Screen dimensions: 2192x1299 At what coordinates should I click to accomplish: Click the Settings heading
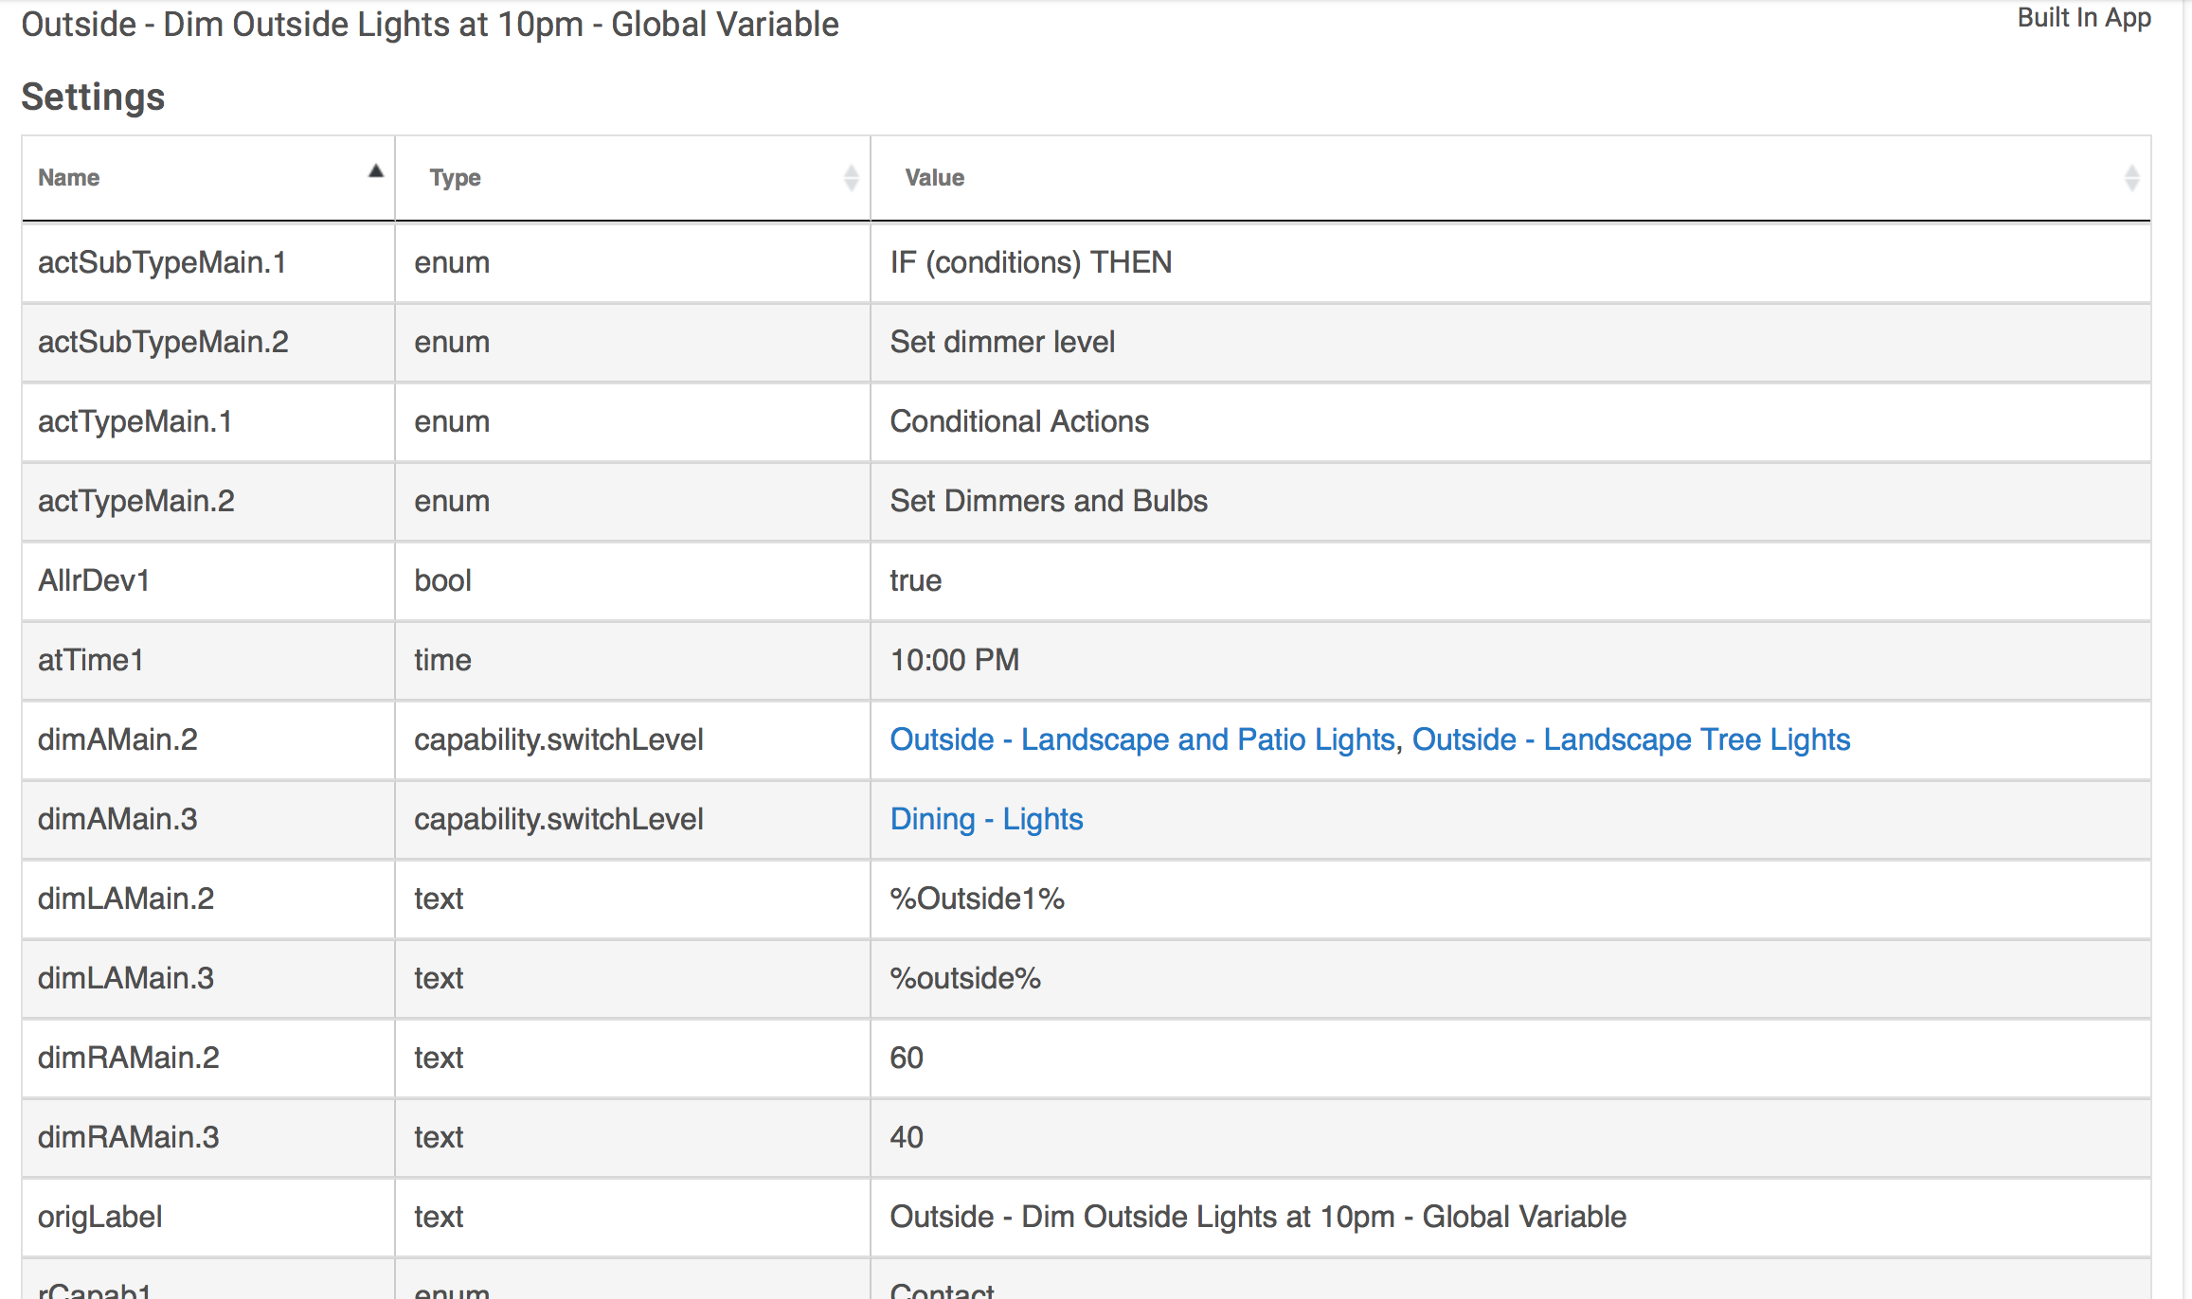(93, 97)
